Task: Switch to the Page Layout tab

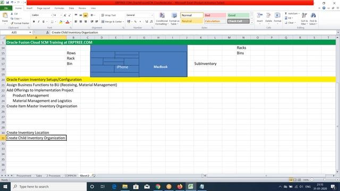Action: pos(44,8)
